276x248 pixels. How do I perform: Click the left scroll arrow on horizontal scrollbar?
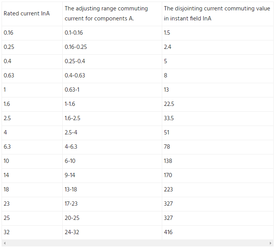(x=5, y=243)
